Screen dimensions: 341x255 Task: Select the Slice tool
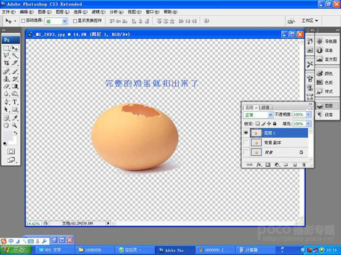[x=15, y=63]
